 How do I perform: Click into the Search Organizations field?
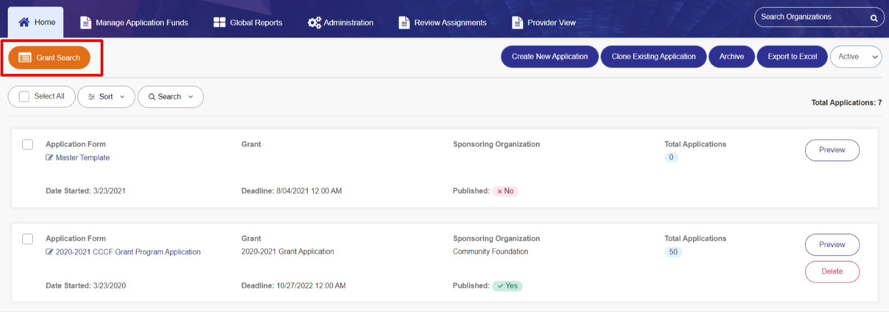point(812,17)
